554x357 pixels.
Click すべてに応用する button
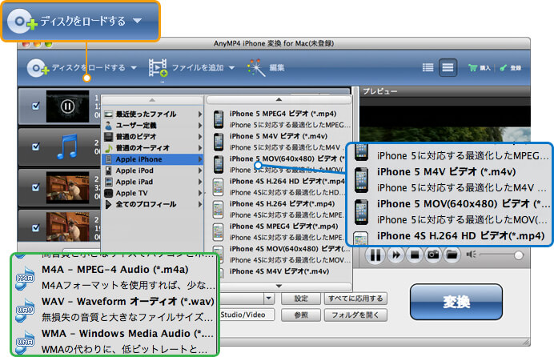pyautogui.click(x=355, y=299)
